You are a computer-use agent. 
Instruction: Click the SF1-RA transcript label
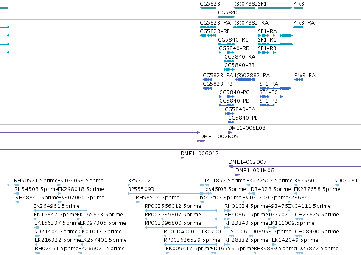coord(267,31)
